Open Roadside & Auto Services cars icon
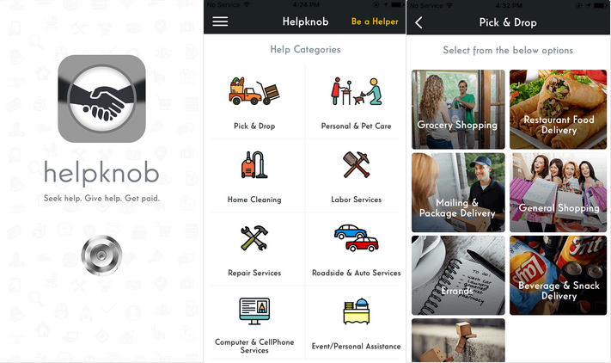Viewport: 611px width, 363px height. point(356,237)
